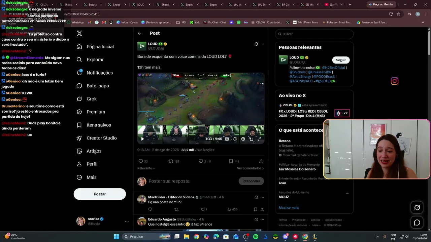Click the taskbar Pesquisar search box
The image size is (431, 242).
[x=147, y=237]
